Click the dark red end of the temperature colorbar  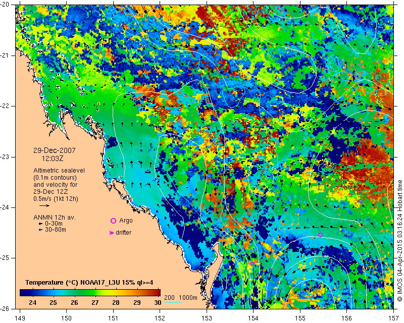157,293
